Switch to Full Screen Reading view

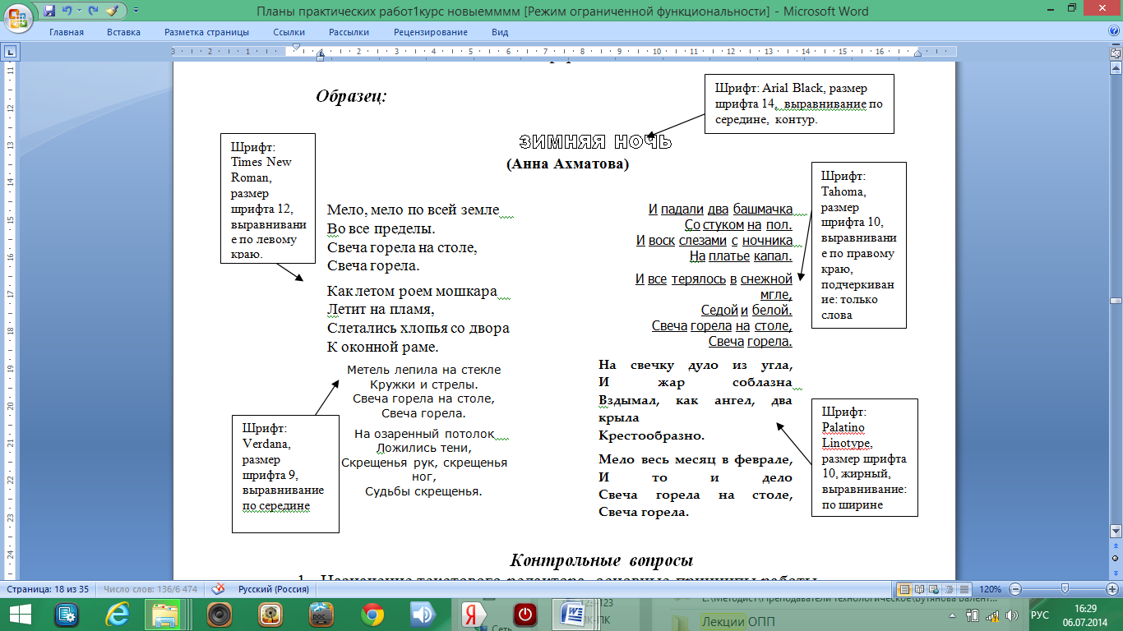point(920,589)
